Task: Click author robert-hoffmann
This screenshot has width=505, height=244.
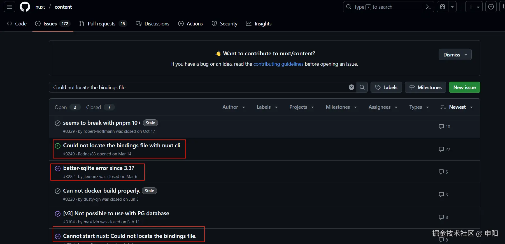Action: 99,131
